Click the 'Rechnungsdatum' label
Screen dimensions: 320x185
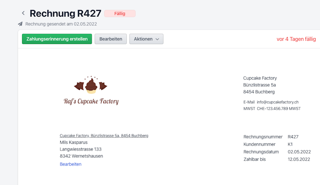pos(261,152)
